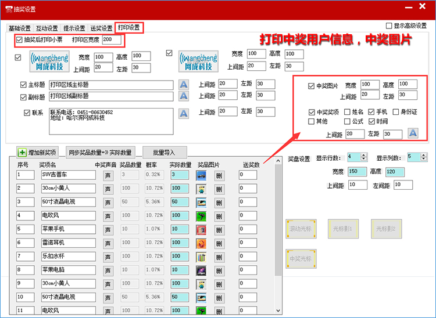Decrease the 显示列数 spinner value
This screenshot has height=318, width=436.
424,158
